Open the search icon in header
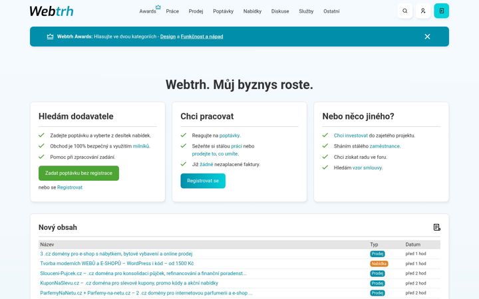The width and height of the screenshot is (479, 299). (x=404, y=11)
